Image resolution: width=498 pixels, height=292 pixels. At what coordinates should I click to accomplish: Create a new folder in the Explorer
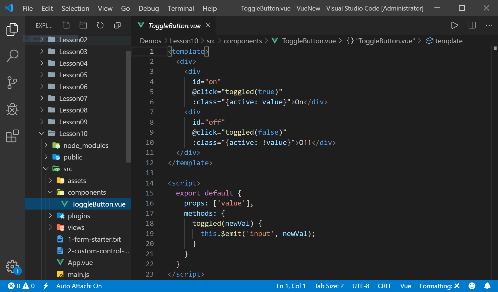coord(83,25)
